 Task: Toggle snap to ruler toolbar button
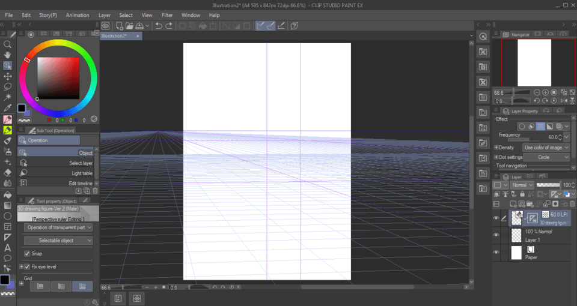tap(260, 26)
